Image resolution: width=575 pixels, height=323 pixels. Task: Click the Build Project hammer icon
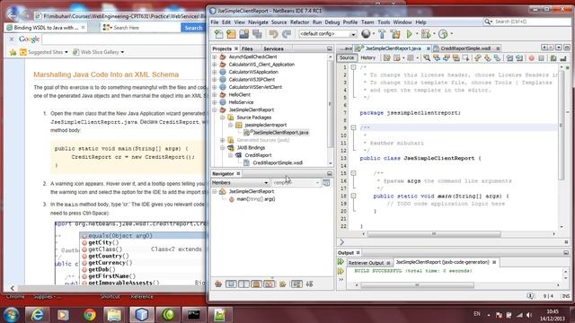[382, 34]
